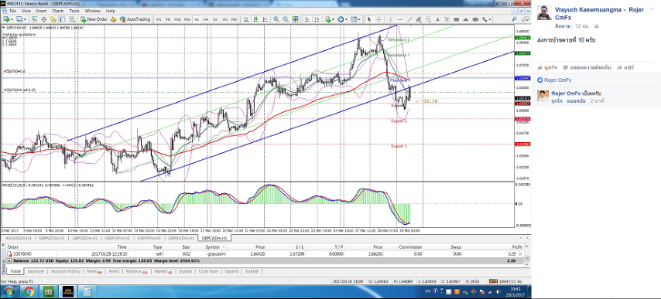Launch the MetaEditor gold book icon
Image resolution: width=661 pixels, height=299 pixels.
pyautogui.click(x=114, y=19)
